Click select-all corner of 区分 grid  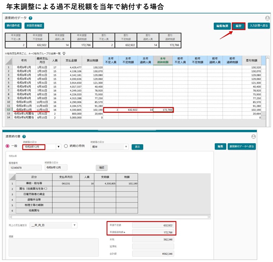point(12,177)
